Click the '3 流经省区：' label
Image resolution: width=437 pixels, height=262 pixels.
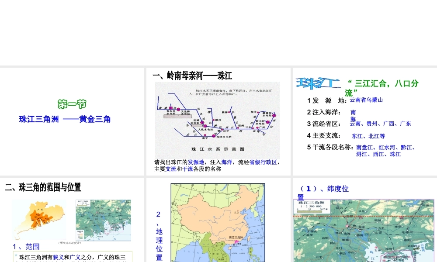pos(324,124)
